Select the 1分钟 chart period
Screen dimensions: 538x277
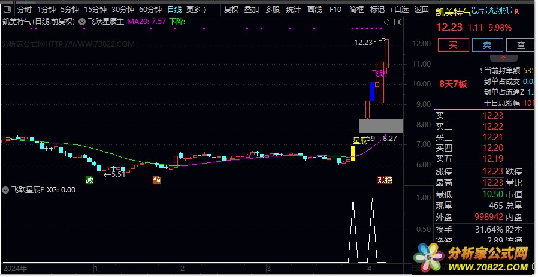pyautogui.click(x=46, y=9)
